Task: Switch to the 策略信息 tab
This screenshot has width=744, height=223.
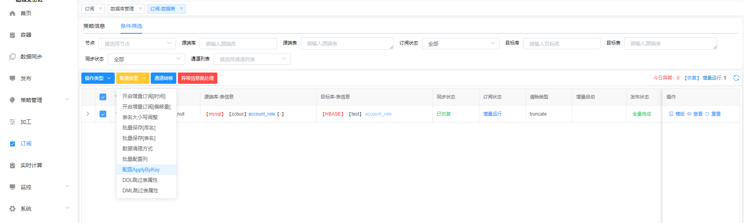Action: 94,26
